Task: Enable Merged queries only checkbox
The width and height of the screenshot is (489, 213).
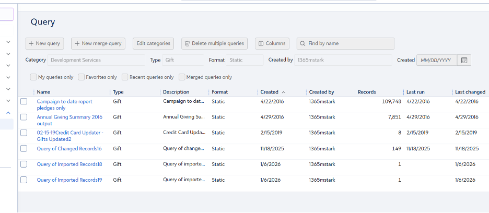Action: click(181, 77)
